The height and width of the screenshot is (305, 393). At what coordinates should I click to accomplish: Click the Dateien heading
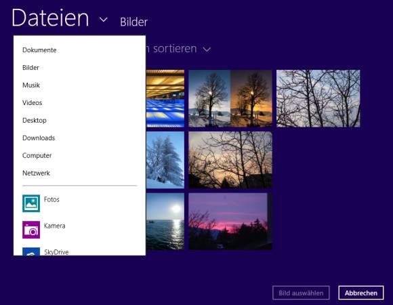[x=50, y=18]
